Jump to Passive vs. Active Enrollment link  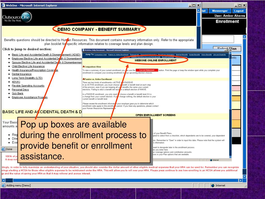[x=118, y=55]
